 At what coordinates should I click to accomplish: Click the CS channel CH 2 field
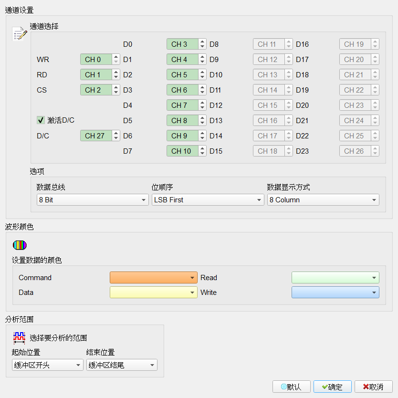[x=96, y=90]
